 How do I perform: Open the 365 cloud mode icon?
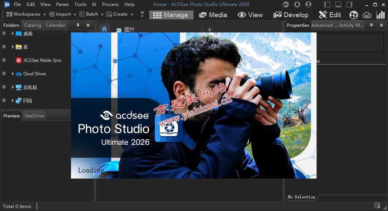[x=367, y=15]
